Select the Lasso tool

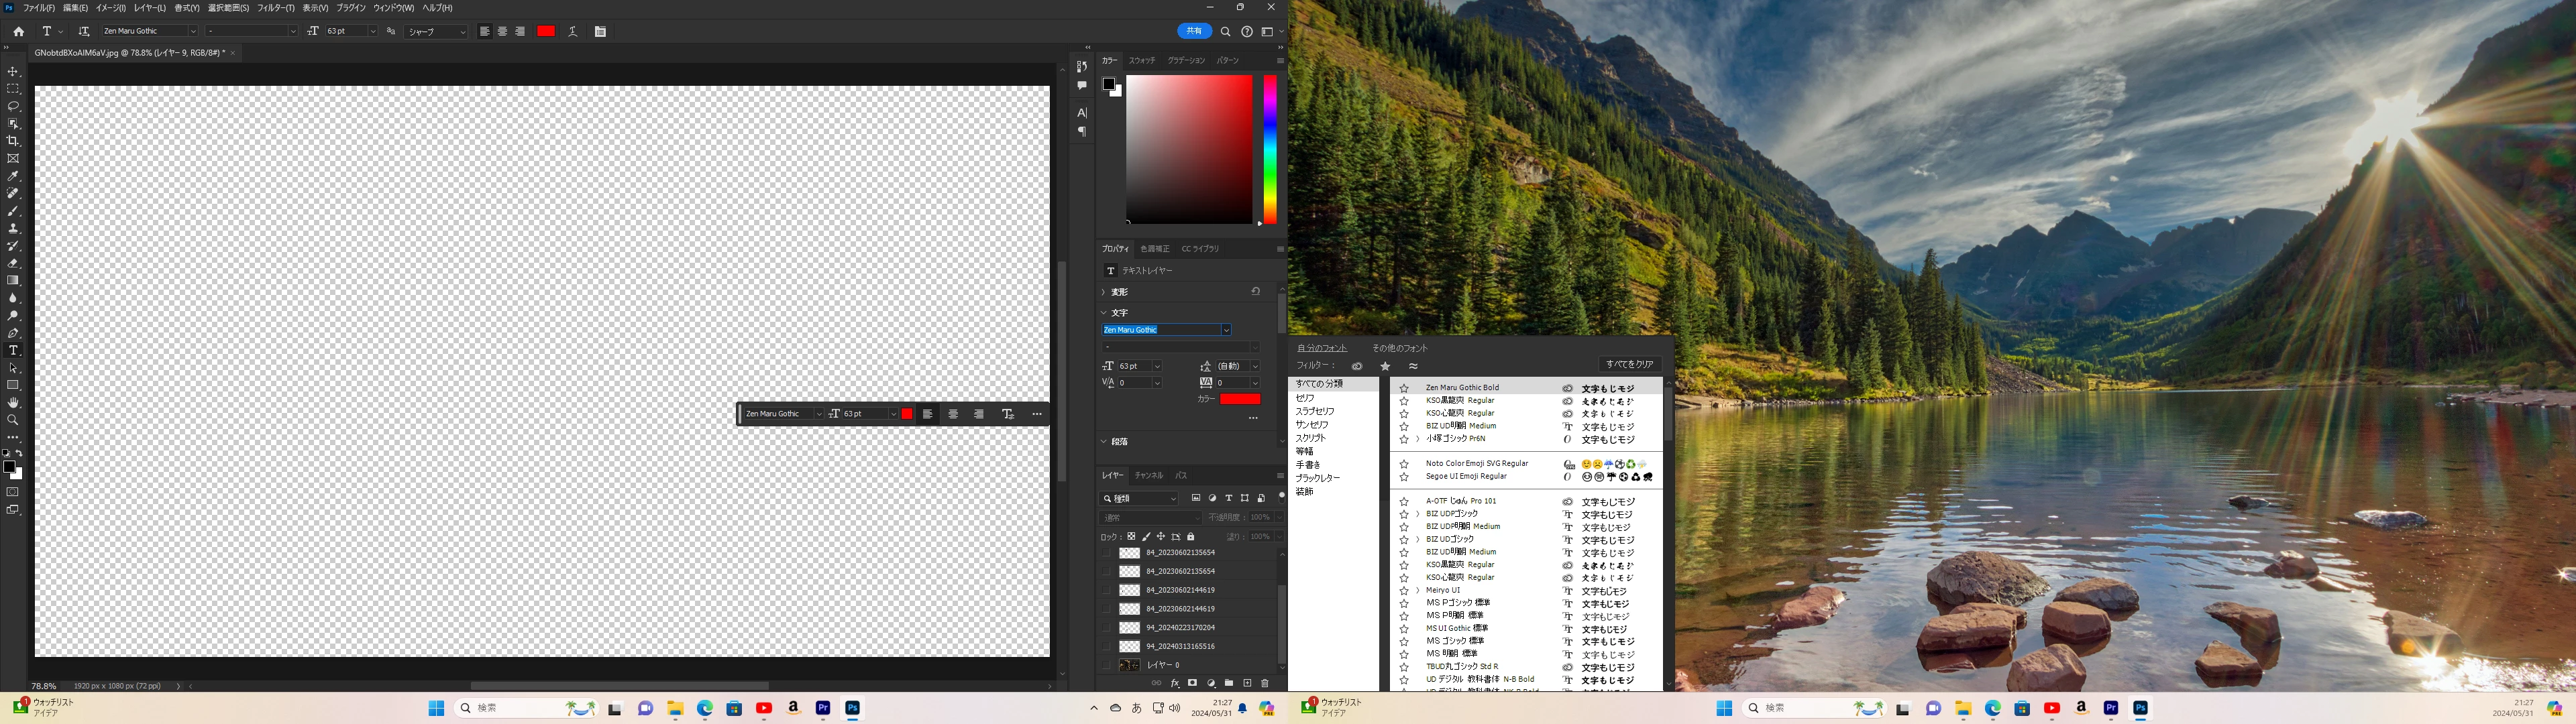[13, 106]
